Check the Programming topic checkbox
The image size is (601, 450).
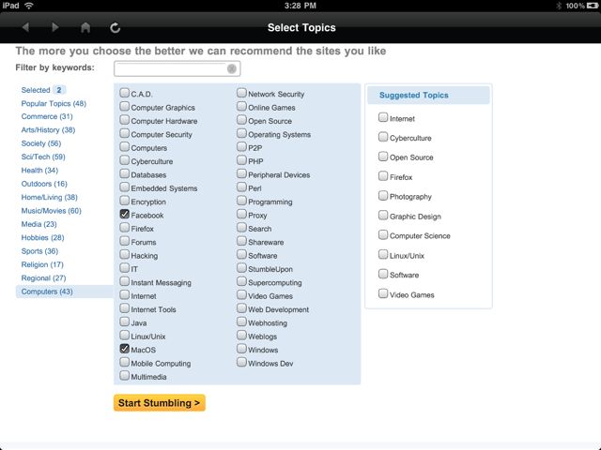241,201
